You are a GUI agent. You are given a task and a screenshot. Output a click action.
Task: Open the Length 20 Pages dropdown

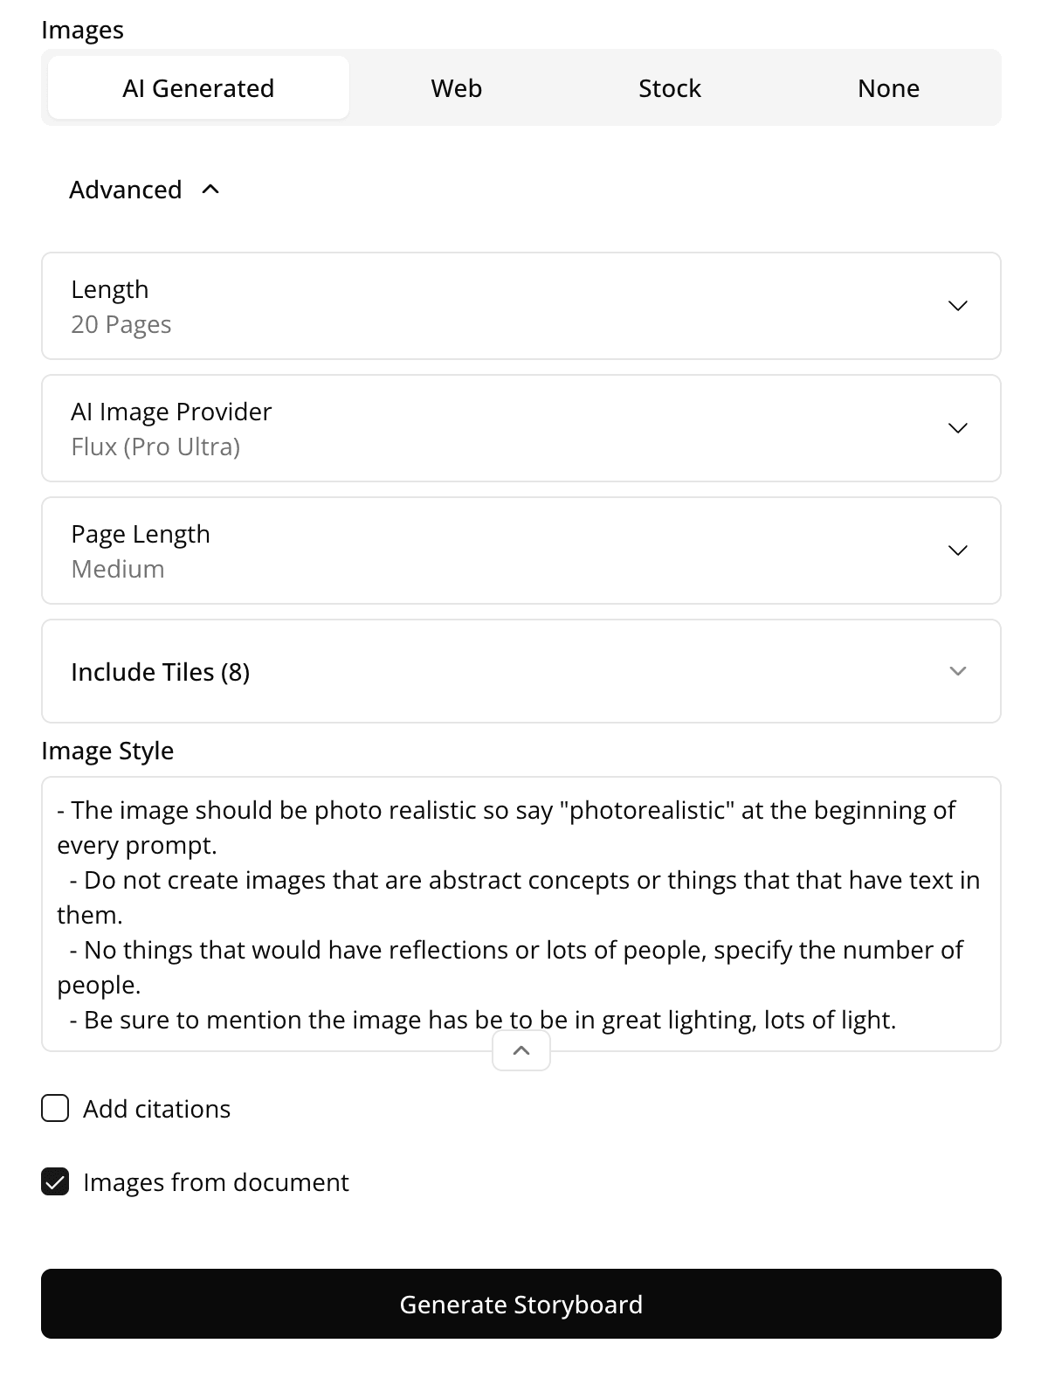521,306
